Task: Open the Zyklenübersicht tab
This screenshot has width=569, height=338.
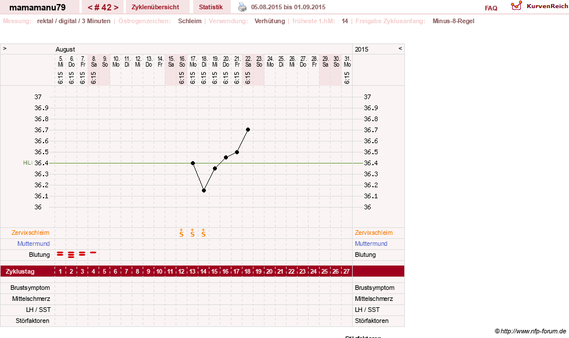Action: [155, 7]
